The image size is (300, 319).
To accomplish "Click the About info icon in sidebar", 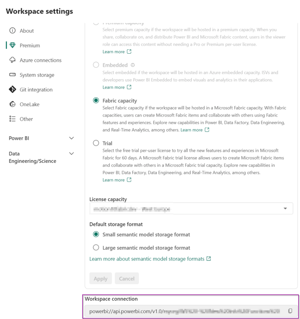I will (x=12, y=31).
